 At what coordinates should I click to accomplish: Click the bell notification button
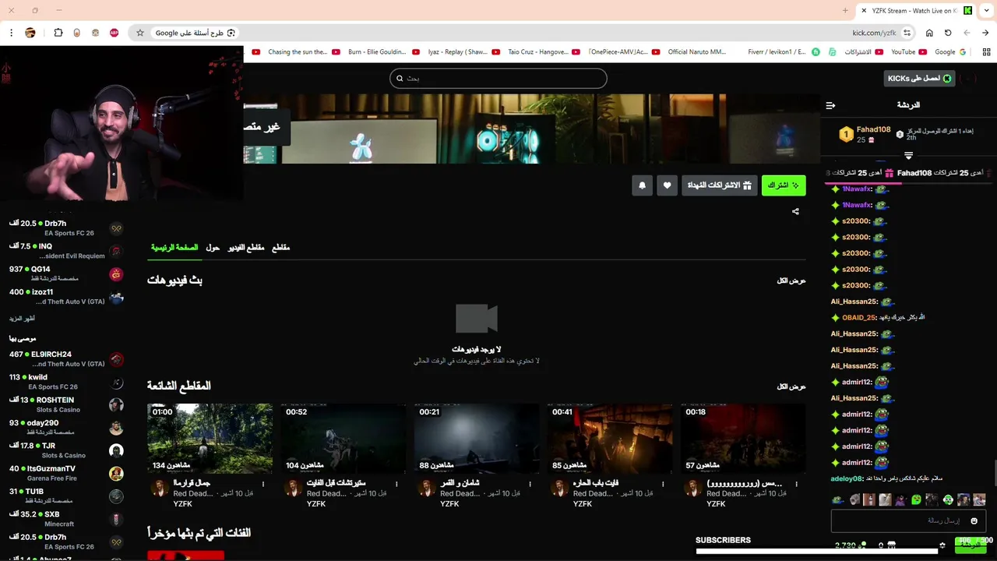coord(642,185)
